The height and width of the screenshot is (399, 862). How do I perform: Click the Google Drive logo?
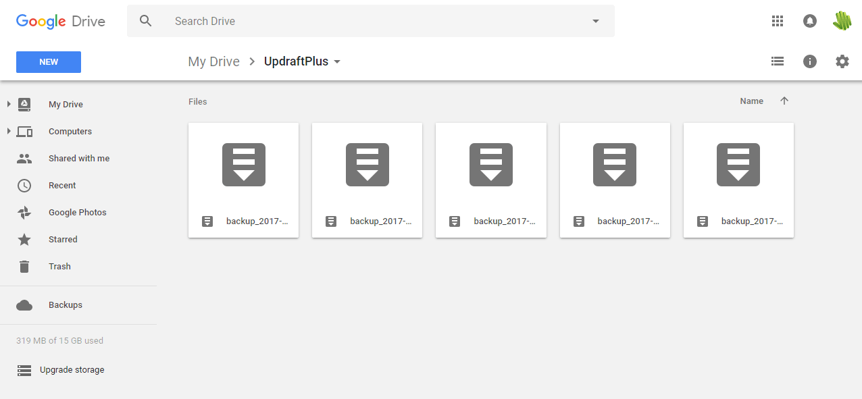(x=61, y=21)
